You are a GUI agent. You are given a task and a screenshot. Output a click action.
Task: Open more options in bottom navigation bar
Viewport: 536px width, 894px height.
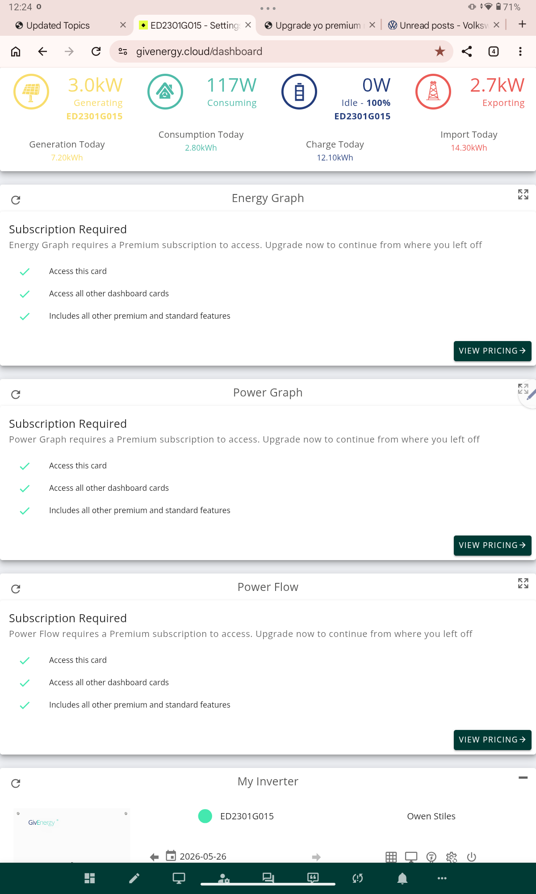point(442,878)
